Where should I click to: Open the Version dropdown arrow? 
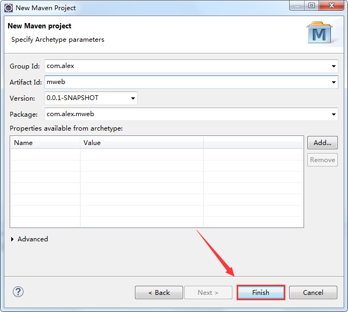pos(133,98)
